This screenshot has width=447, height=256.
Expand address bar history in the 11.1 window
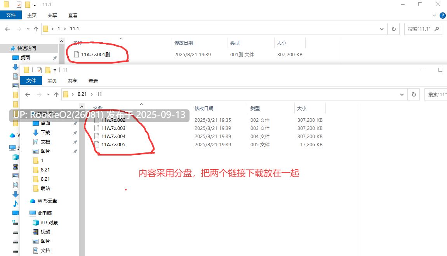(382, 29)
